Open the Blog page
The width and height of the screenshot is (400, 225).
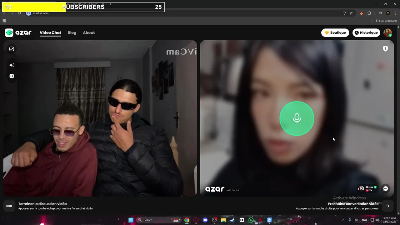72,32
